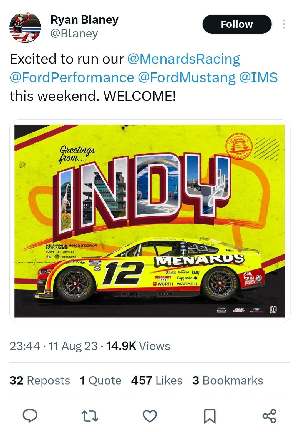Click the 14.9K Views count
The height and width of the screenshot is (432, 297).
click(x=138, y=346)
